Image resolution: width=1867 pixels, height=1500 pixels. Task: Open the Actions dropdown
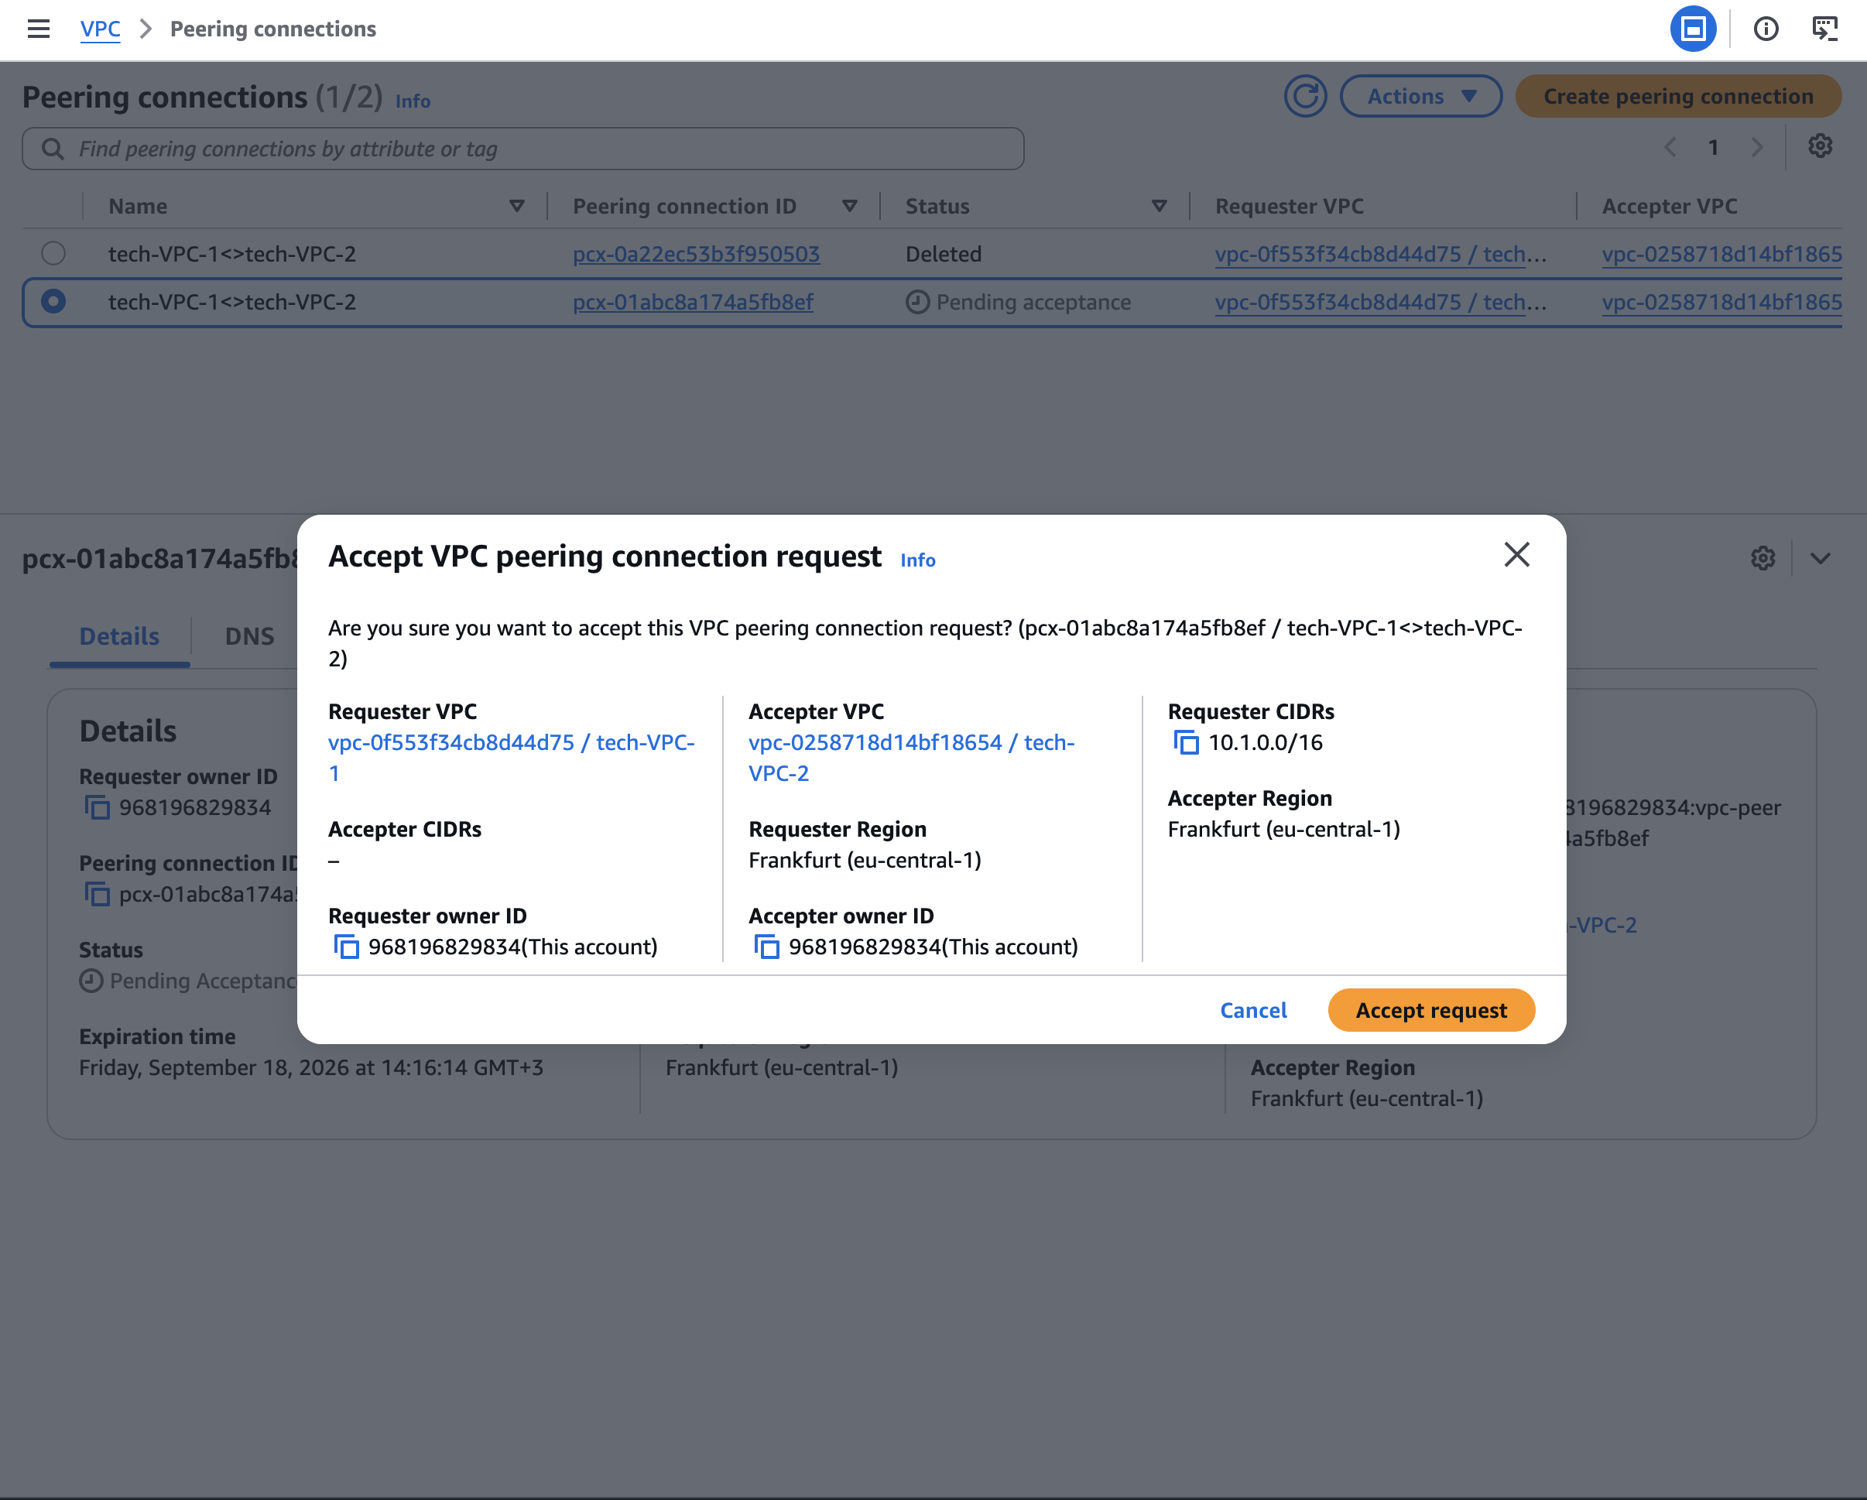click(1421, 96)
